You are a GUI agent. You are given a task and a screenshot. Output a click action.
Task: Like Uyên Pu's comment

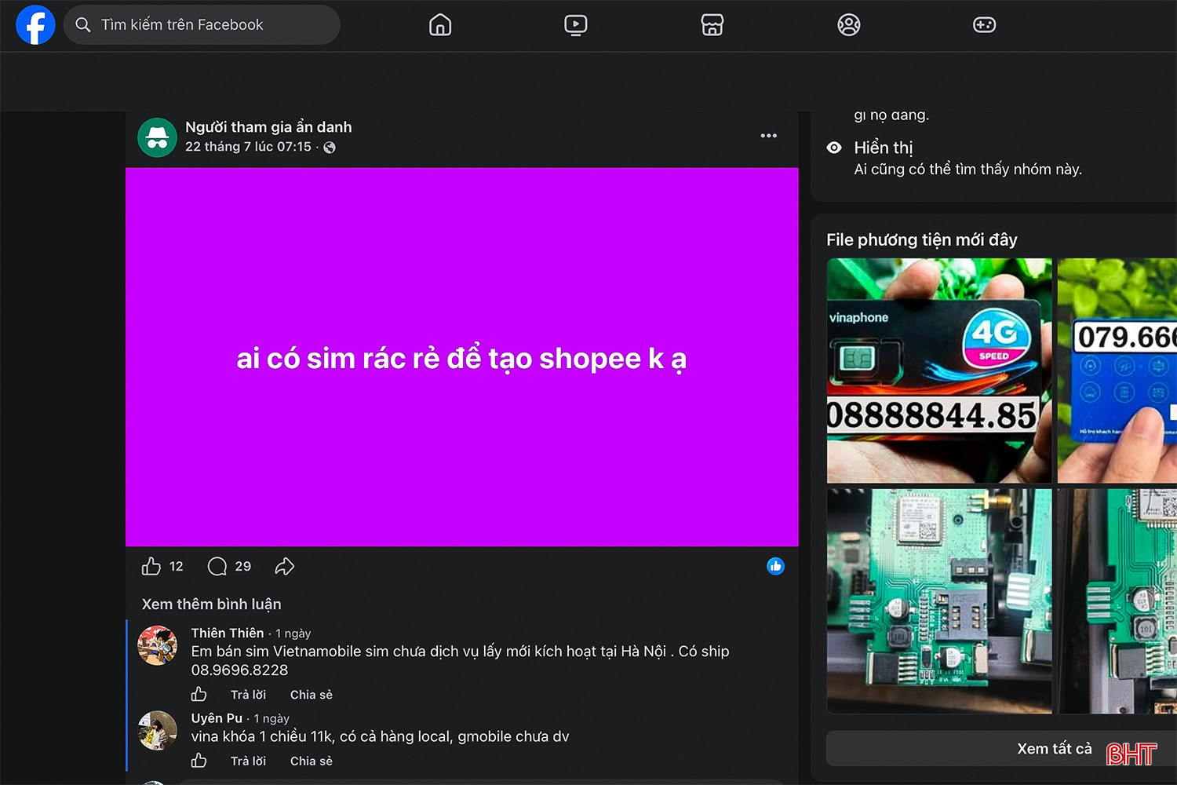click(199, 761)
